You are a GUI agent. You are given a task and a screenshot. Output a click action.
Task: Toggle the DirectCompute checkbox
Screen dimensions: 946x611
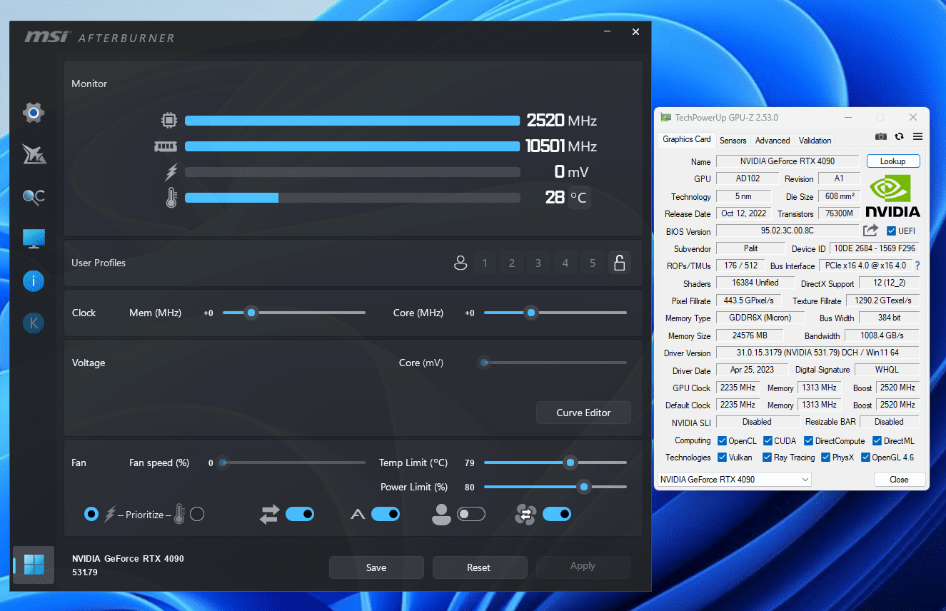click(809, 441)
